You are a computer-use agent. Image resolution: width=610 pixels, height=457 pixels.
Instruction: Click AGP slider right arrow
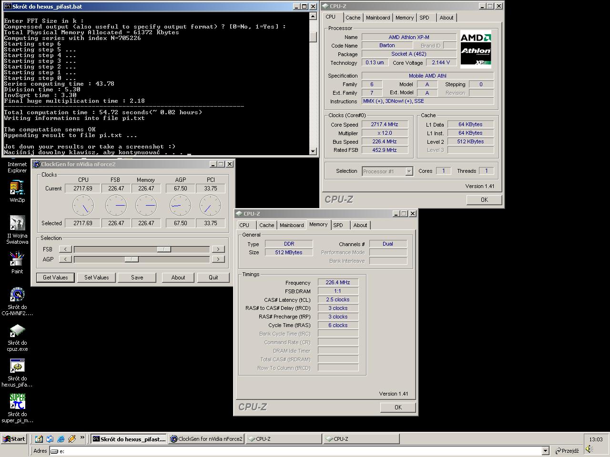(x=218, y=259)
